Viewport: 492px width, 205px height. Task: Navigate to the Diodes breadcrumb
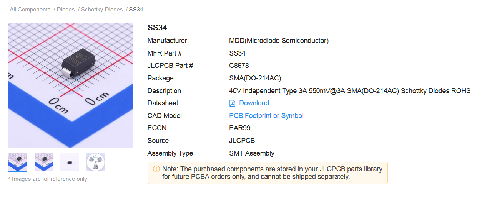66,10
